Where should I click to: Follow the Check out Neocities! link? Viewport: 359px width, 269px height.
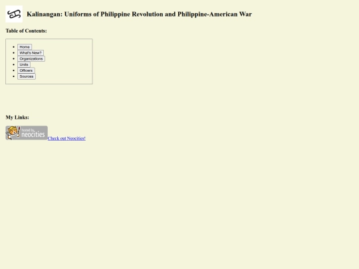66,138
